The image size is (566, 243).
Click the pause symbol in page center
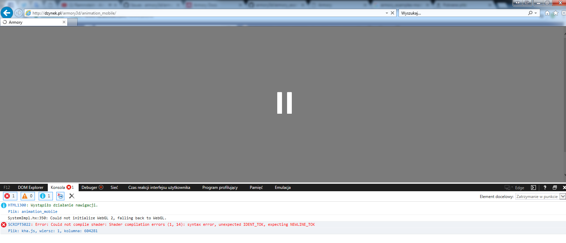coord(284,103)
